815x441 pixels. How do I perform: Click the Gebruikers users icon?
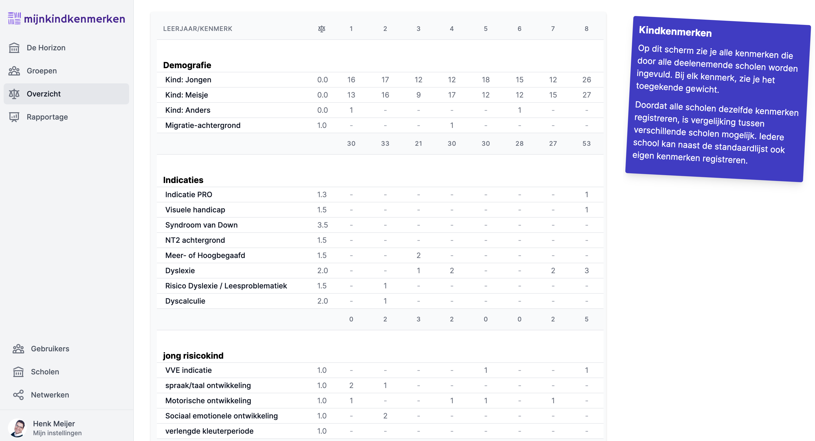[x=18, y=349]
